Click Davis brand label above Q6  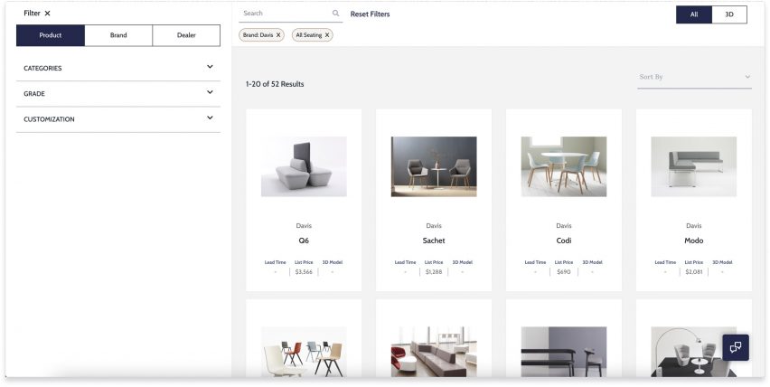tap(304, 226)
